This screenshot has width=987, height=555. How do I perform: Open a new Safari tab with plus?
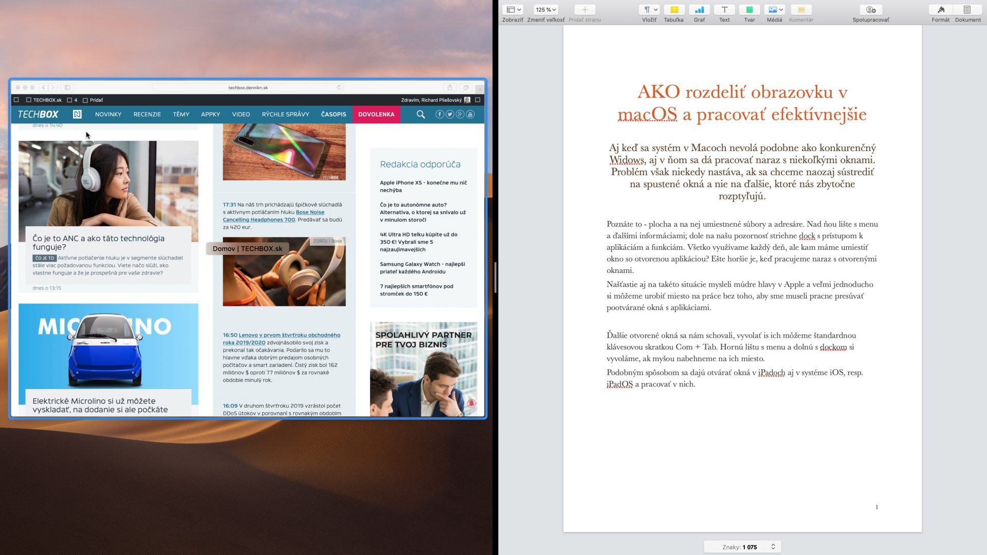[480, 88]
